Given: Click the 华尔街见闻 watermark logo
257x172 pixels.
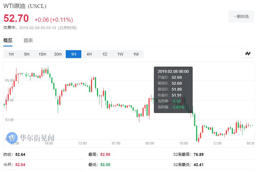Looking at the screenshot, I should (30, 138).
